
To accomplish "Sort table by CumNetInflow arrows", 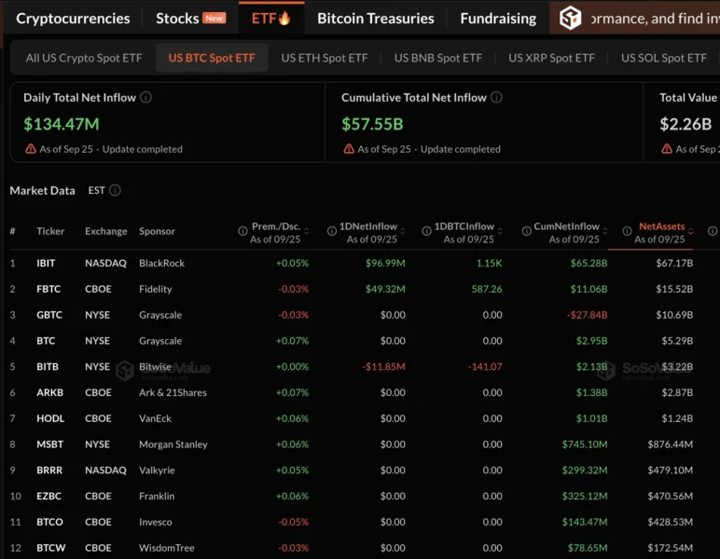I will click(x=605, y=231).
